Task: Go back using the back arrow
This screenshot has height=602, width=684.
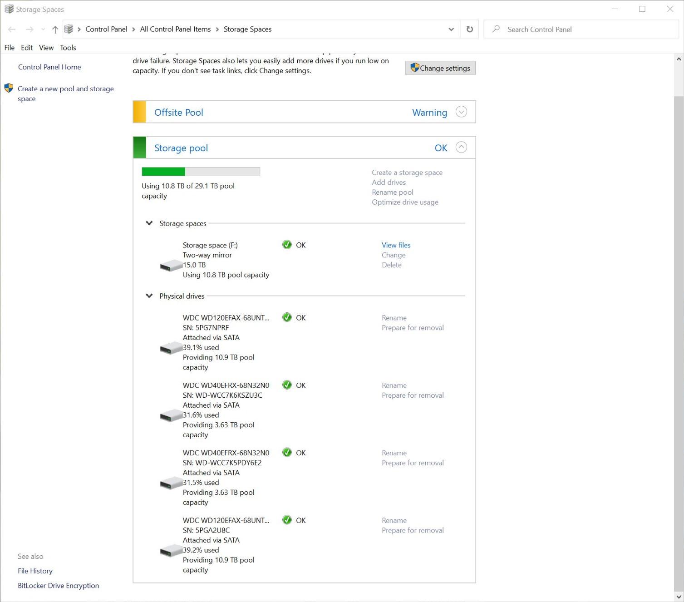Action: click(x=12, y=30)
